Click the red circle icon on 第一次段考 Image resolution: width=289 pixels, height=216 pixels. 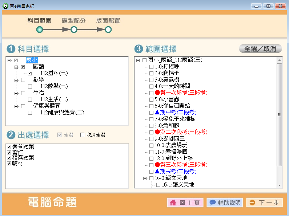pos(157,93)
